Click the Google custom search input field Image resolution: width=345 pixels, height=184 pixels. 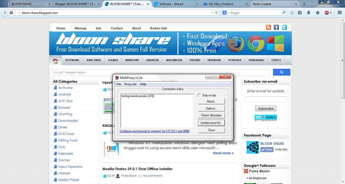[160, 72]
